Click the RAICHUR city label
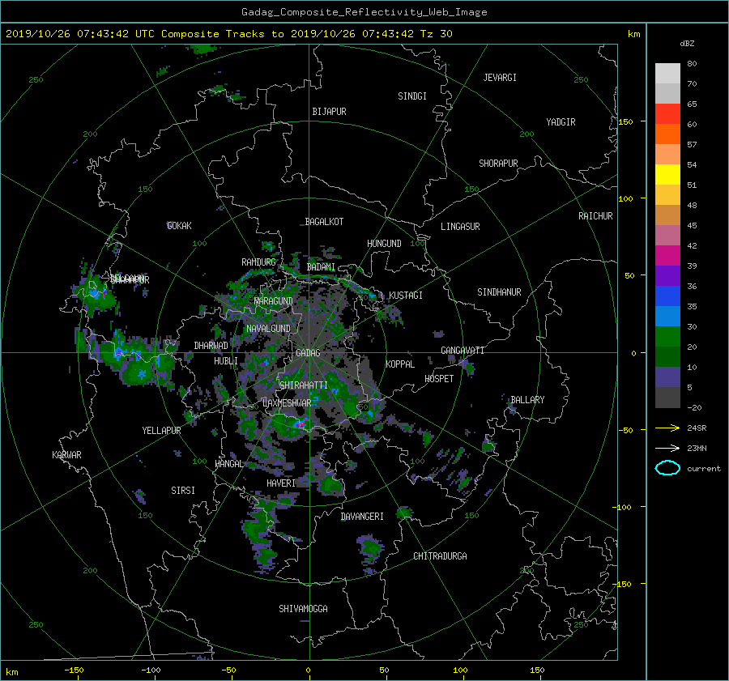Image resolution: width=729 pixels, height=681 pixels. (595, 216)
